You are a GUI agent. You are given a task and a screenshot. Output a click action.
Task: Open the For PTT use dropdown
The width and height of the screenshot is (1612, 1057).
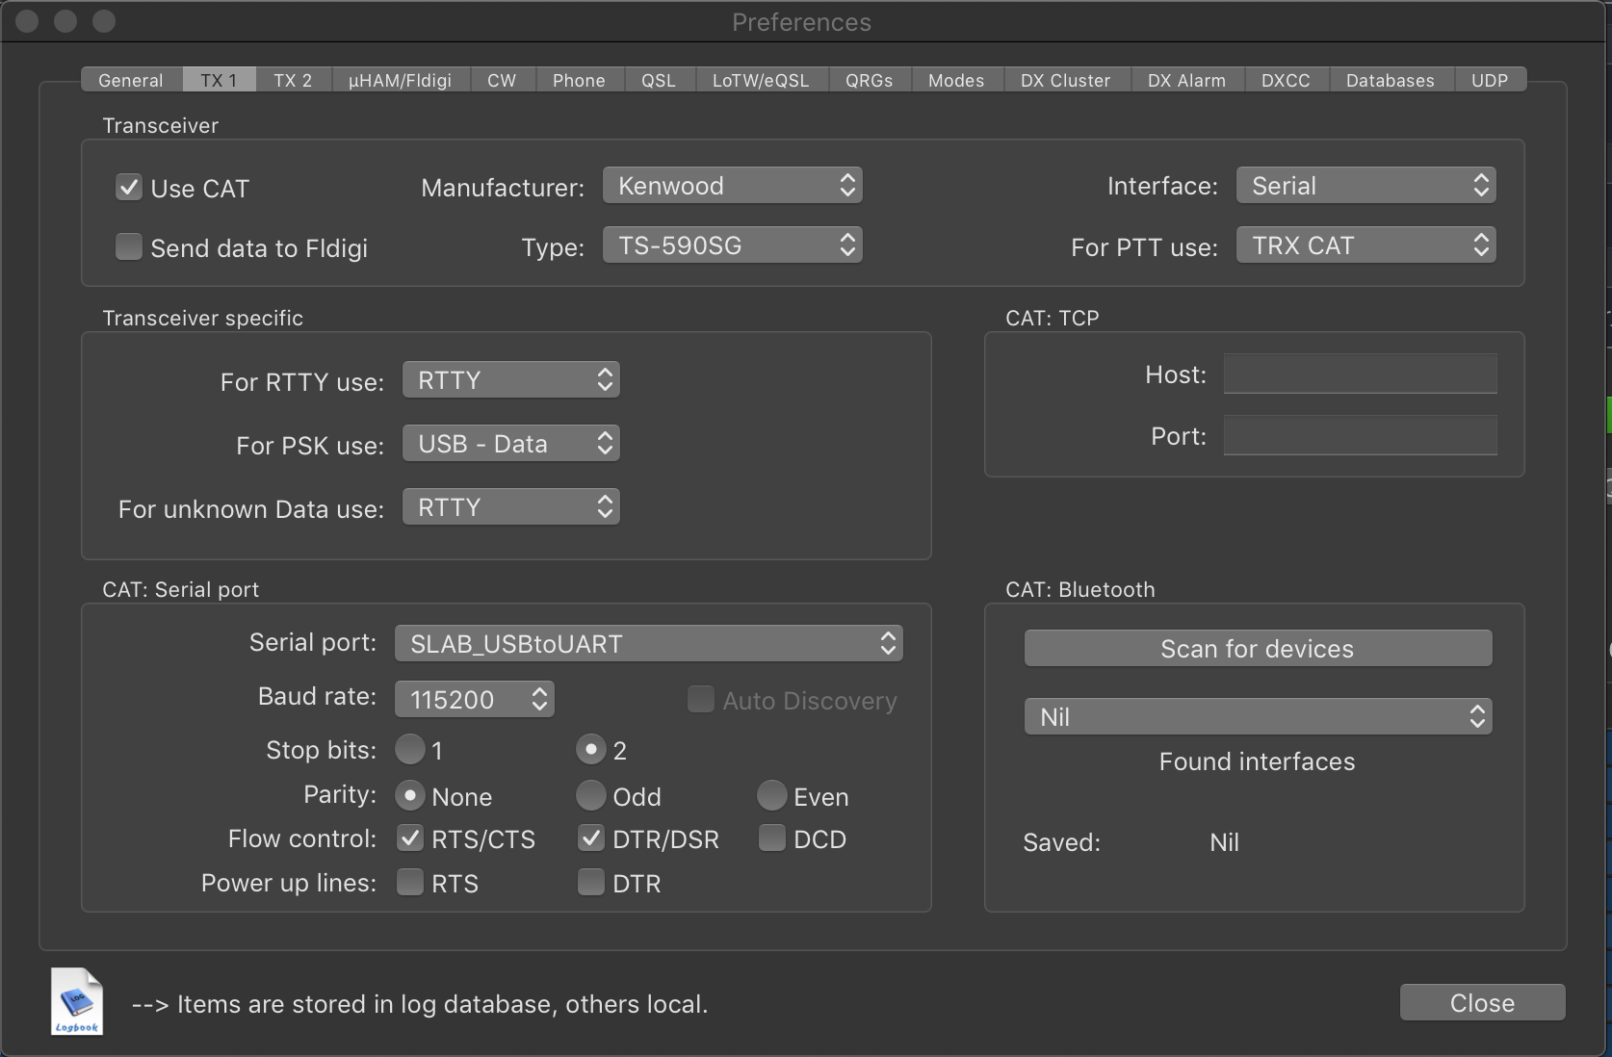[x=1365, y=245]
